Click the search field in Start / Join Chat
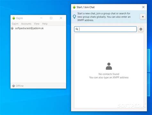The image size is (152, 115). (x=106, y=29)
